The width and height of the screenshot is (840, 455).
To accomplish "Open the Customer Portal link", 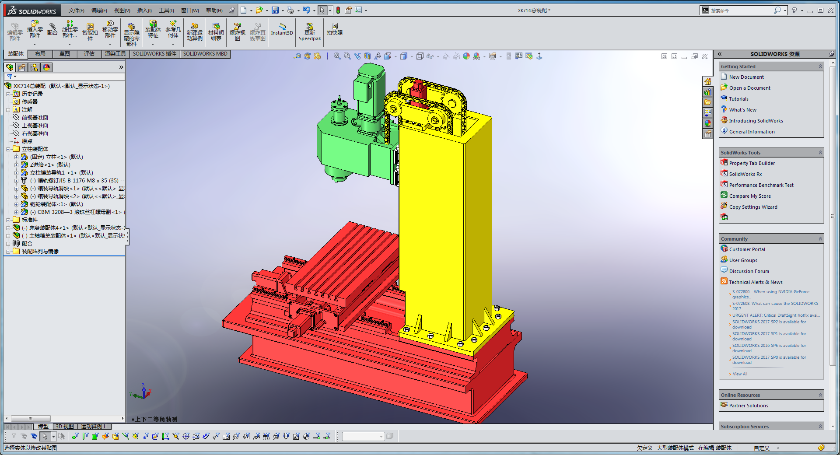I will [x=747, y=249].
